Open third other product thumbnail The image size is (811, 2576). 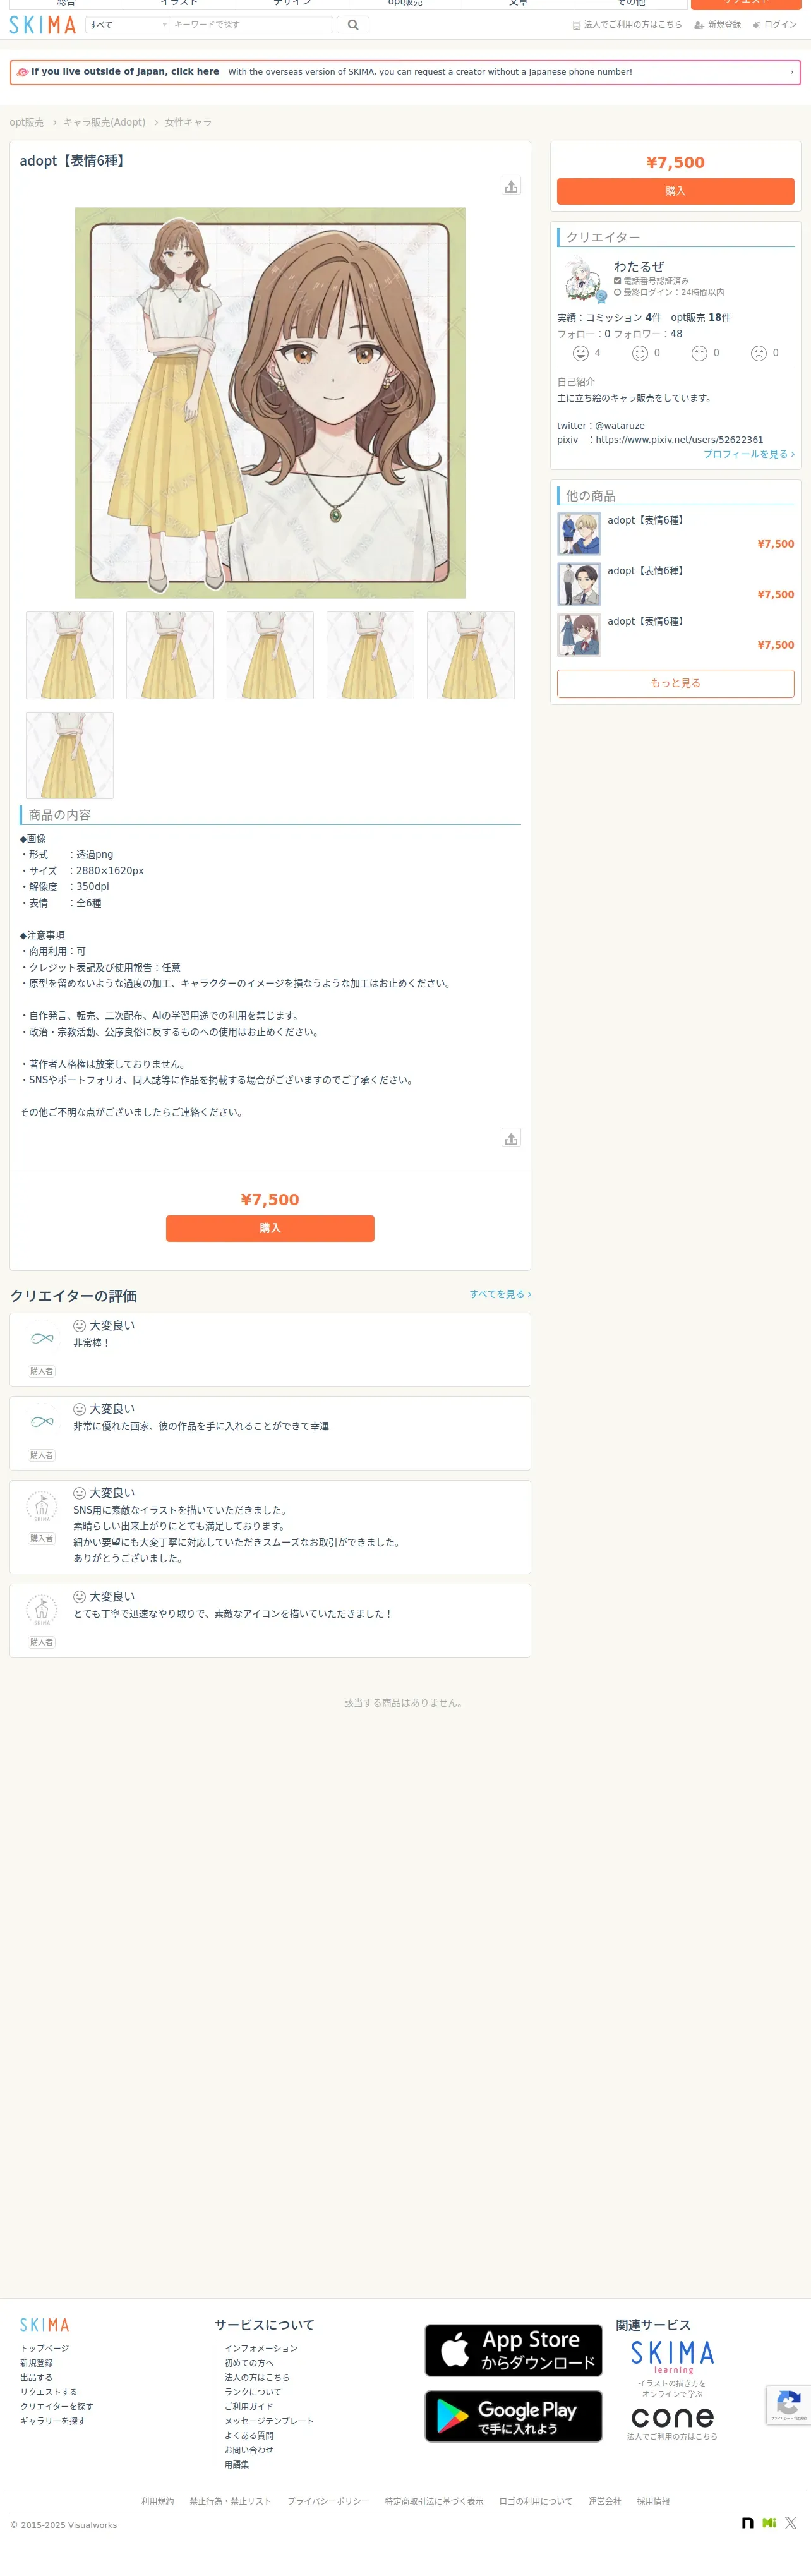pos(579,635)
